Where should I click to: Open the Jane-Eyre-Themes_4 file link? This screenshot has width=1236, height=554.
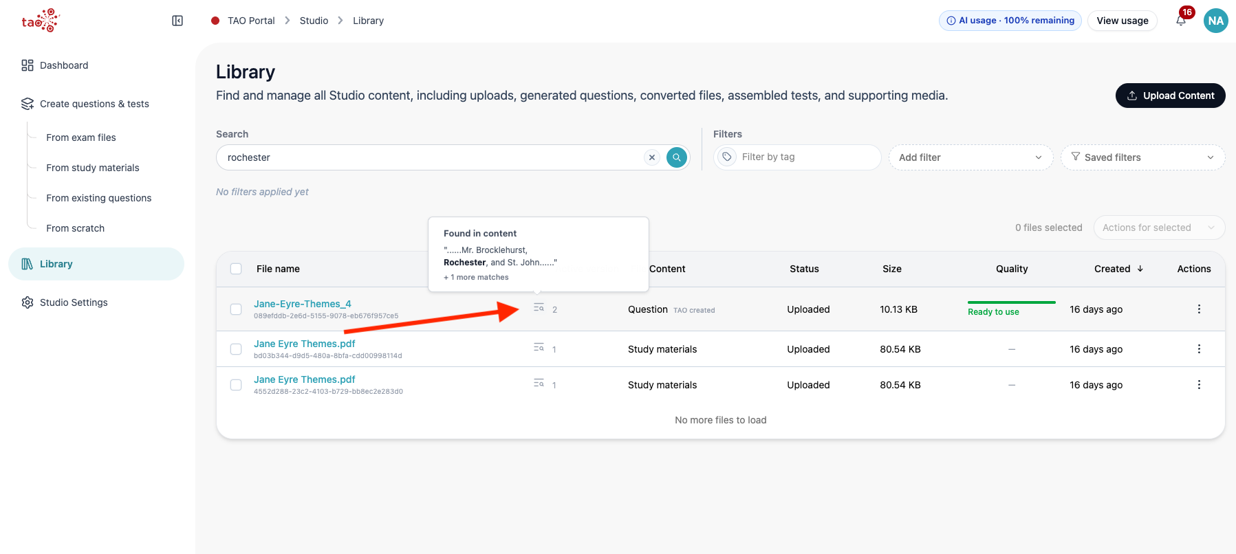303,304
